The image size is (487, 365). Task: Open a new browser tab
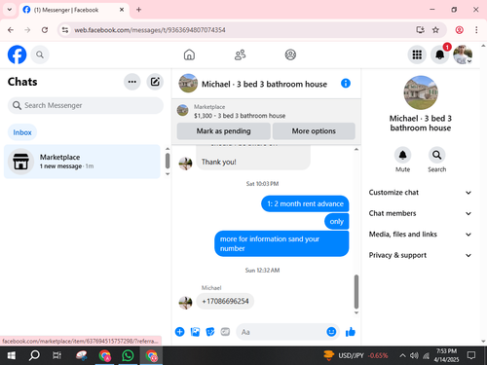click(x=138, y=10)
